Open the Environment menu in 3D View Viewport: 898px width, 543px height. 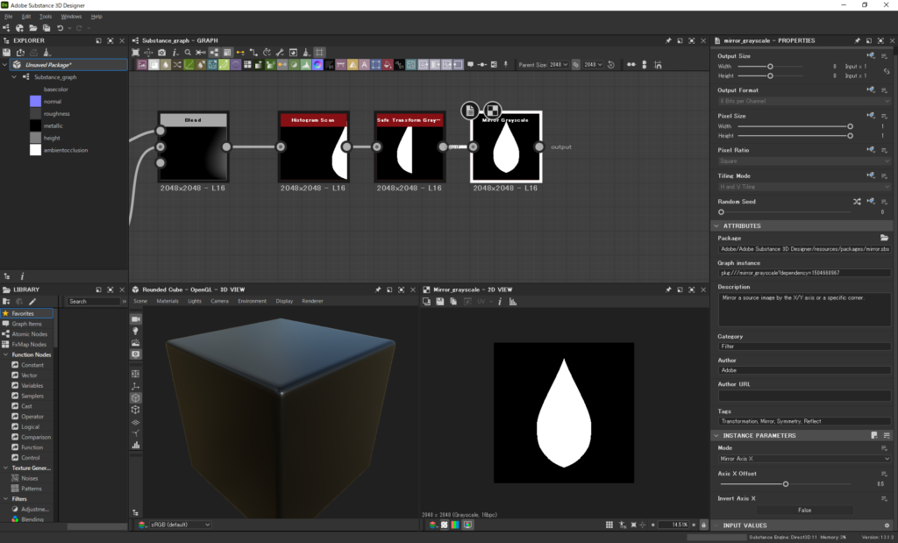252,301
